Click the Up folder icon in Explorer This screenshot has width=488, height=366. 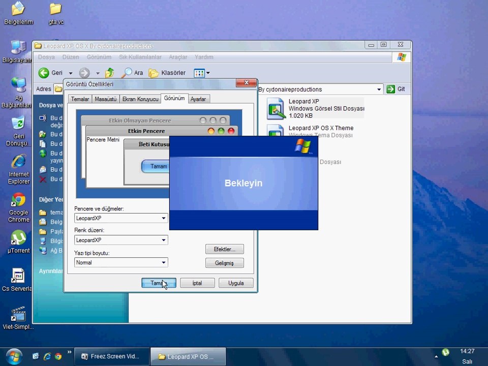(110, 73)
